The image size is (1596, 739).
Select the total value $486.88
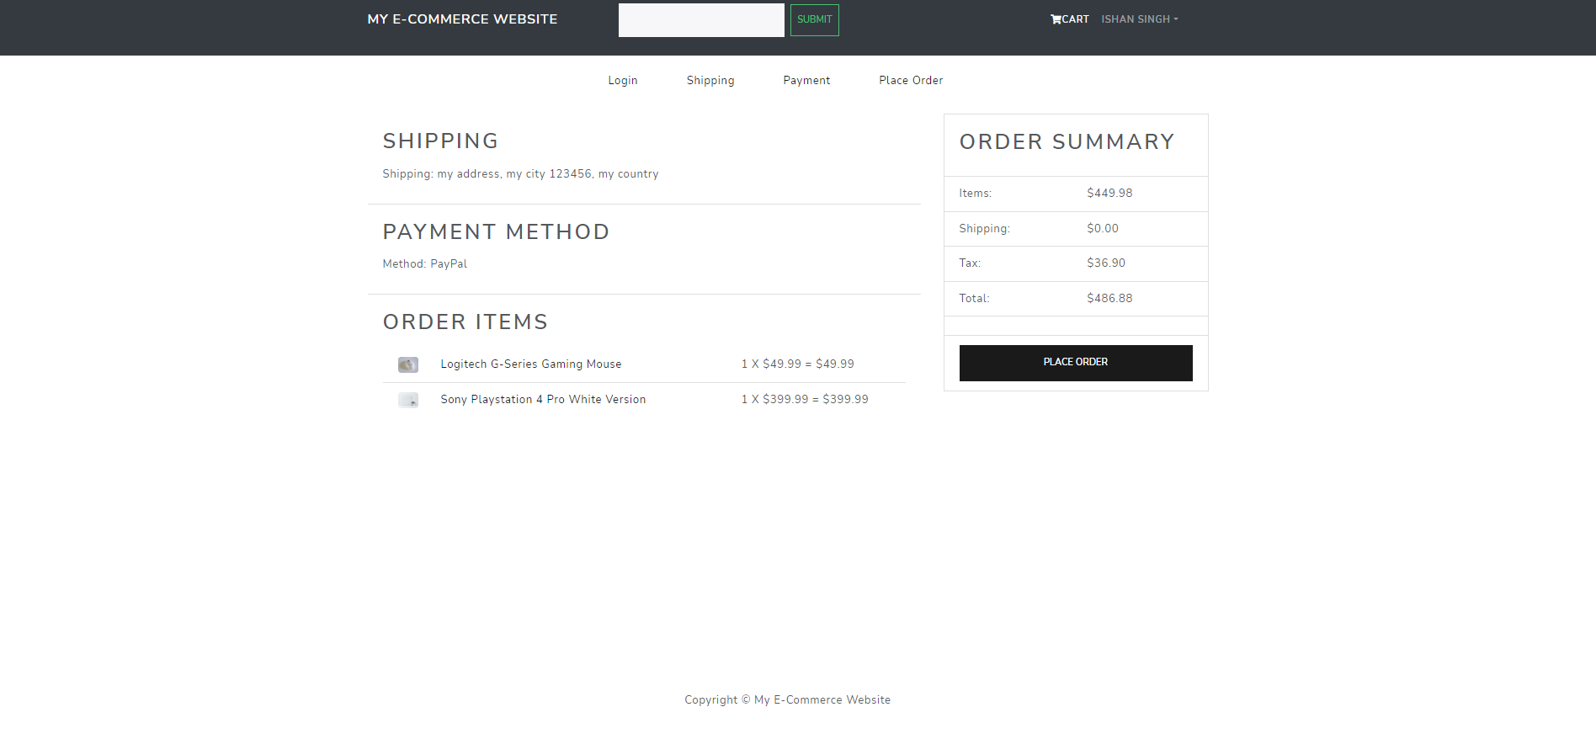(1109, 299)
